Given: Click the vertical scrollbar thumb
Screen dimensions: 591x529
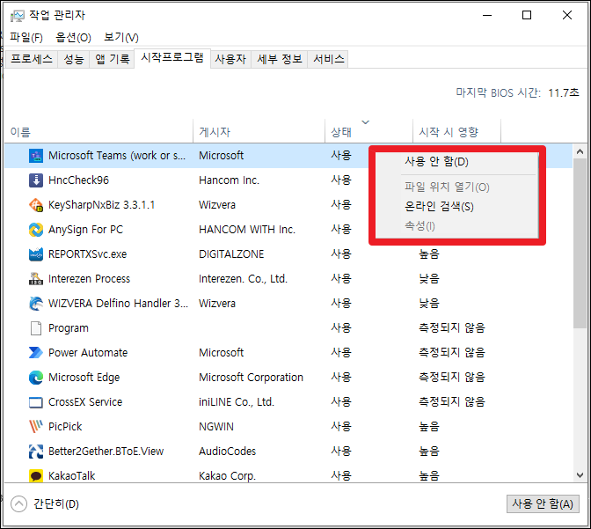Looking at the screenshot, I should coord(580,243).
